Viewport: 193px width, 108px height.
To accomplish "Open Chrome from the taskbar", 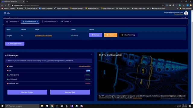I will [52, 106].
